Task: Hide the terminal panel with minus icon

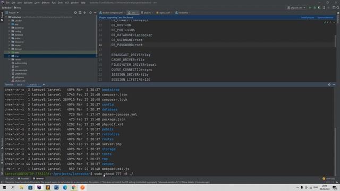Action: tap(334, 85)
